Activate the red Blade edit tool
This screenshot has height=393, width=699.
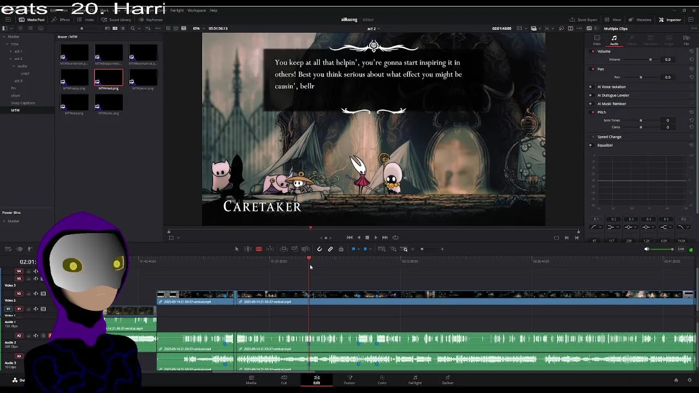coord(259,249)
